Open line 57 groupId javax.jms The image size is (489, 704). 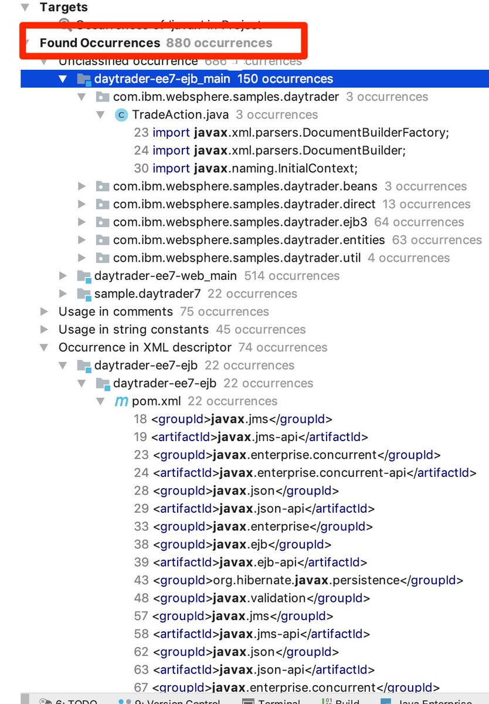(x=234, y=616)
